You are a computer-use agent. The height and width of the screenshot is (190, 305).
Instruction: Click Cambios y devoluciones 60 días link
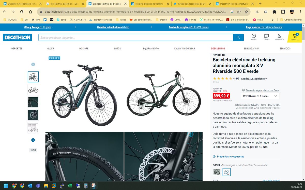(113, 27)
